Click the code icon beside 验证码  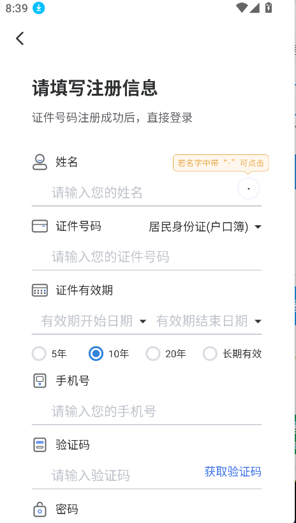tap(40, 445)
